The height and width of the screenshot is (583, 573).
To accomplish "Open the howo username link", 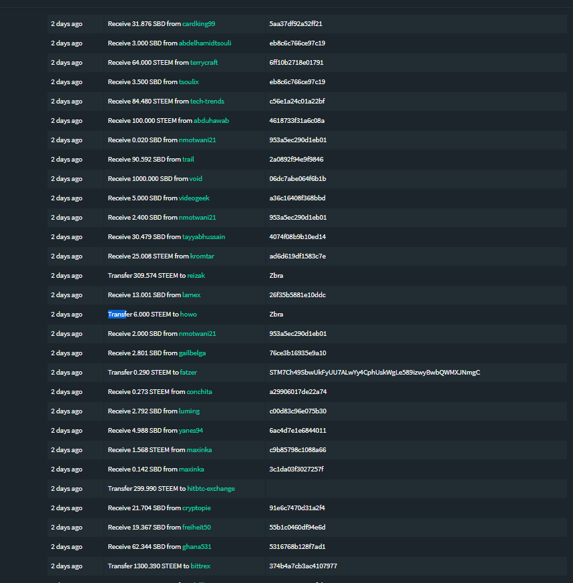I will (x=188, y=314).
